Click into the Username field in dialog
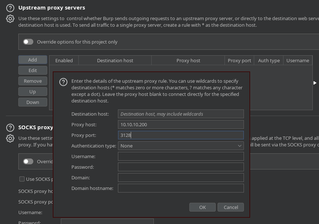Image resolution: width=319 pixels, height=224 pixels. [x=181, y=156]
